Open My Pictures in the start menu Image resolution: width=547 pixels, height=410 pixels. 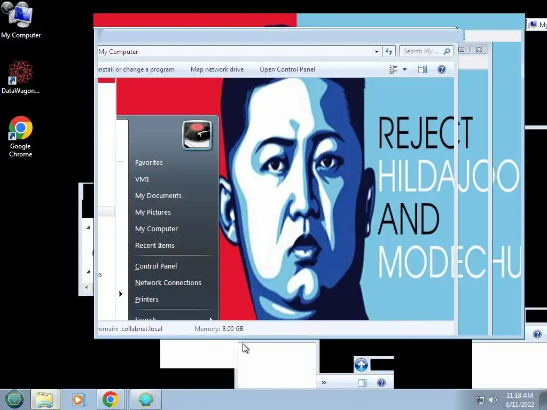153,212
